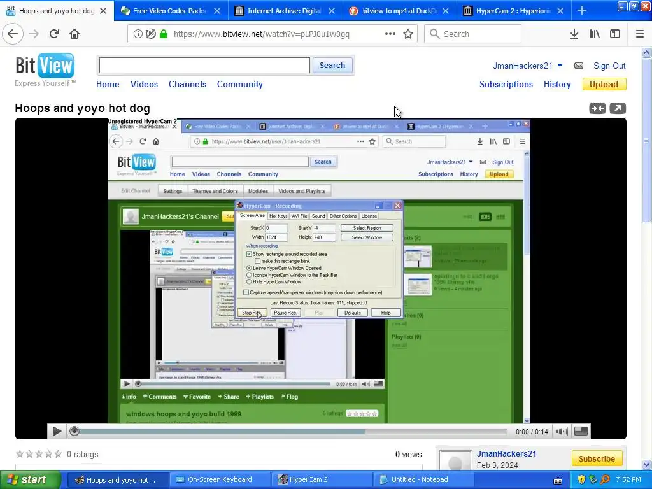Switch to the Internet Archive tab
Viewport: 652px width, 489px height.
point(285,11)
